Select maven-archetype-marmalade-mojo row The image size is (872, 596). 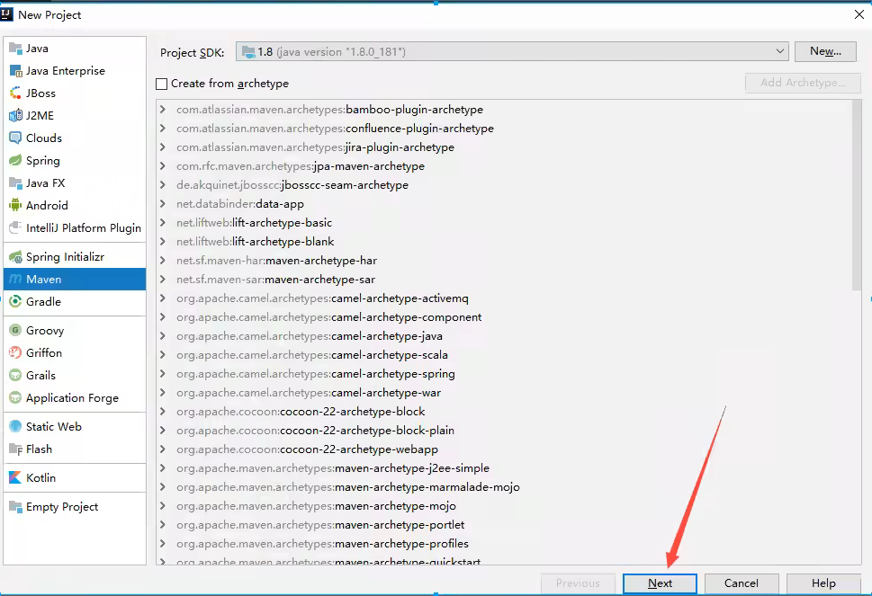(504, 487)
